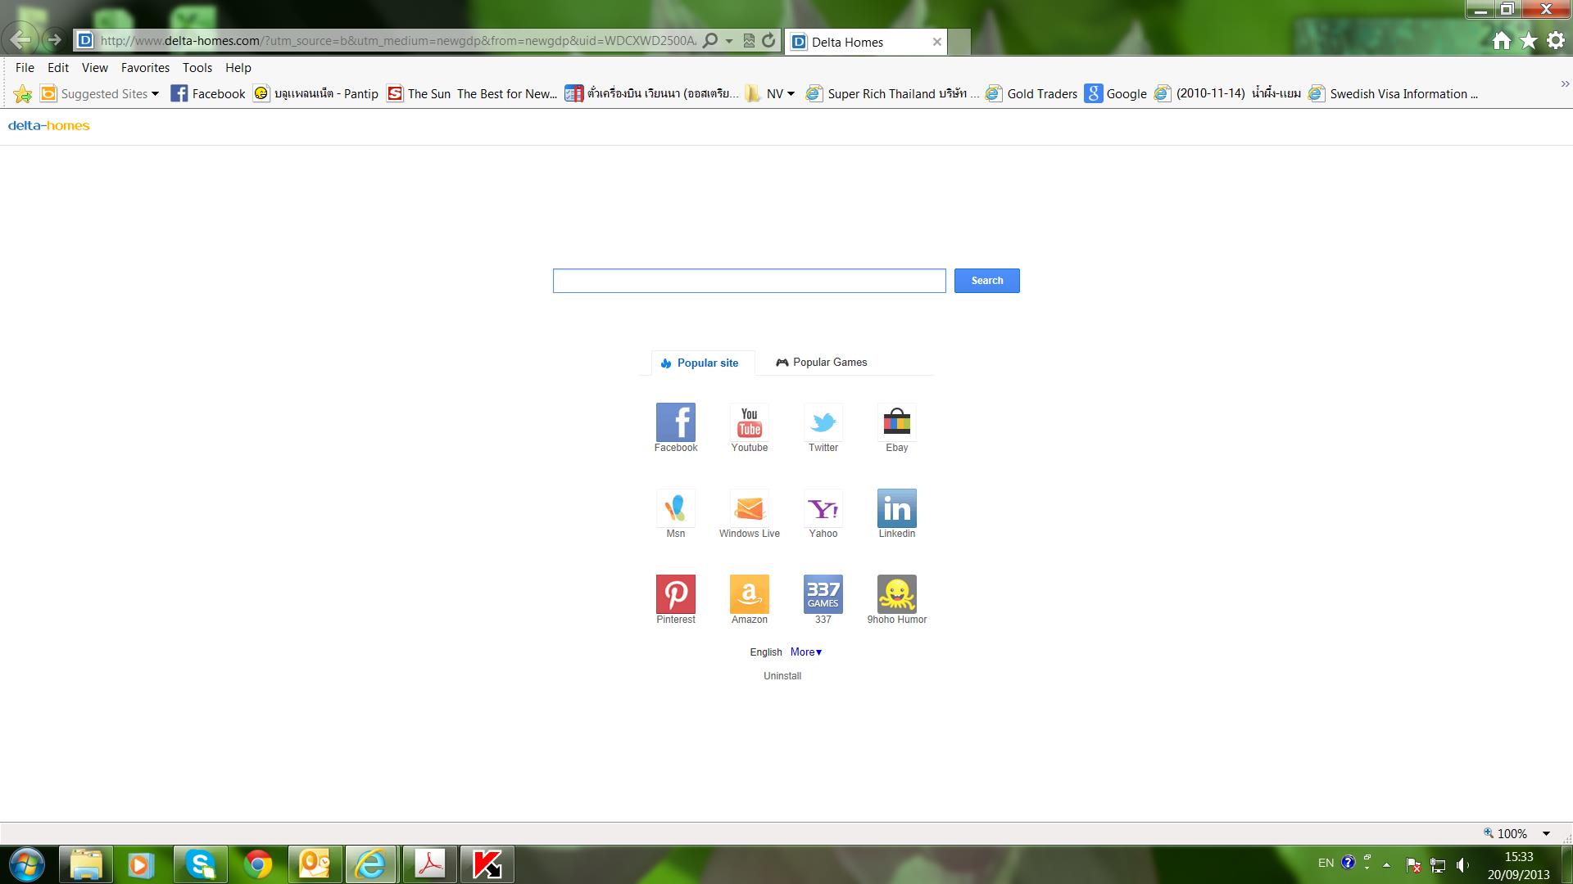Focus the delta-homes search input field
The height and width of the screenshot is (884, 1573).
[750, 281]
